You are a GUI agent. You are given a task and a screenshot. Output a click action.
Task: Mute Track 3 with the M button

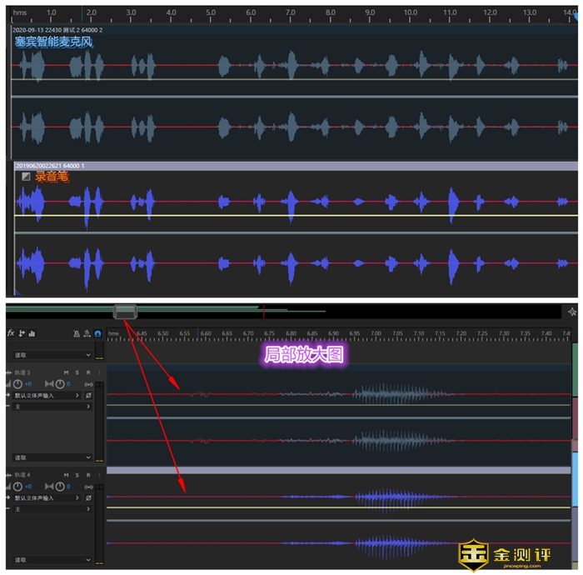tap(65, 372)
